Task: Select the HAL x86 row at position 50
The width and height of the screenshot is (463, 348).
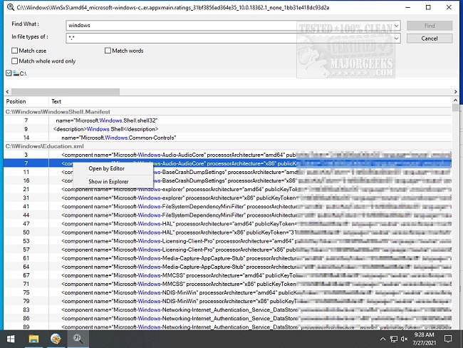Action: tap(228, 232)
